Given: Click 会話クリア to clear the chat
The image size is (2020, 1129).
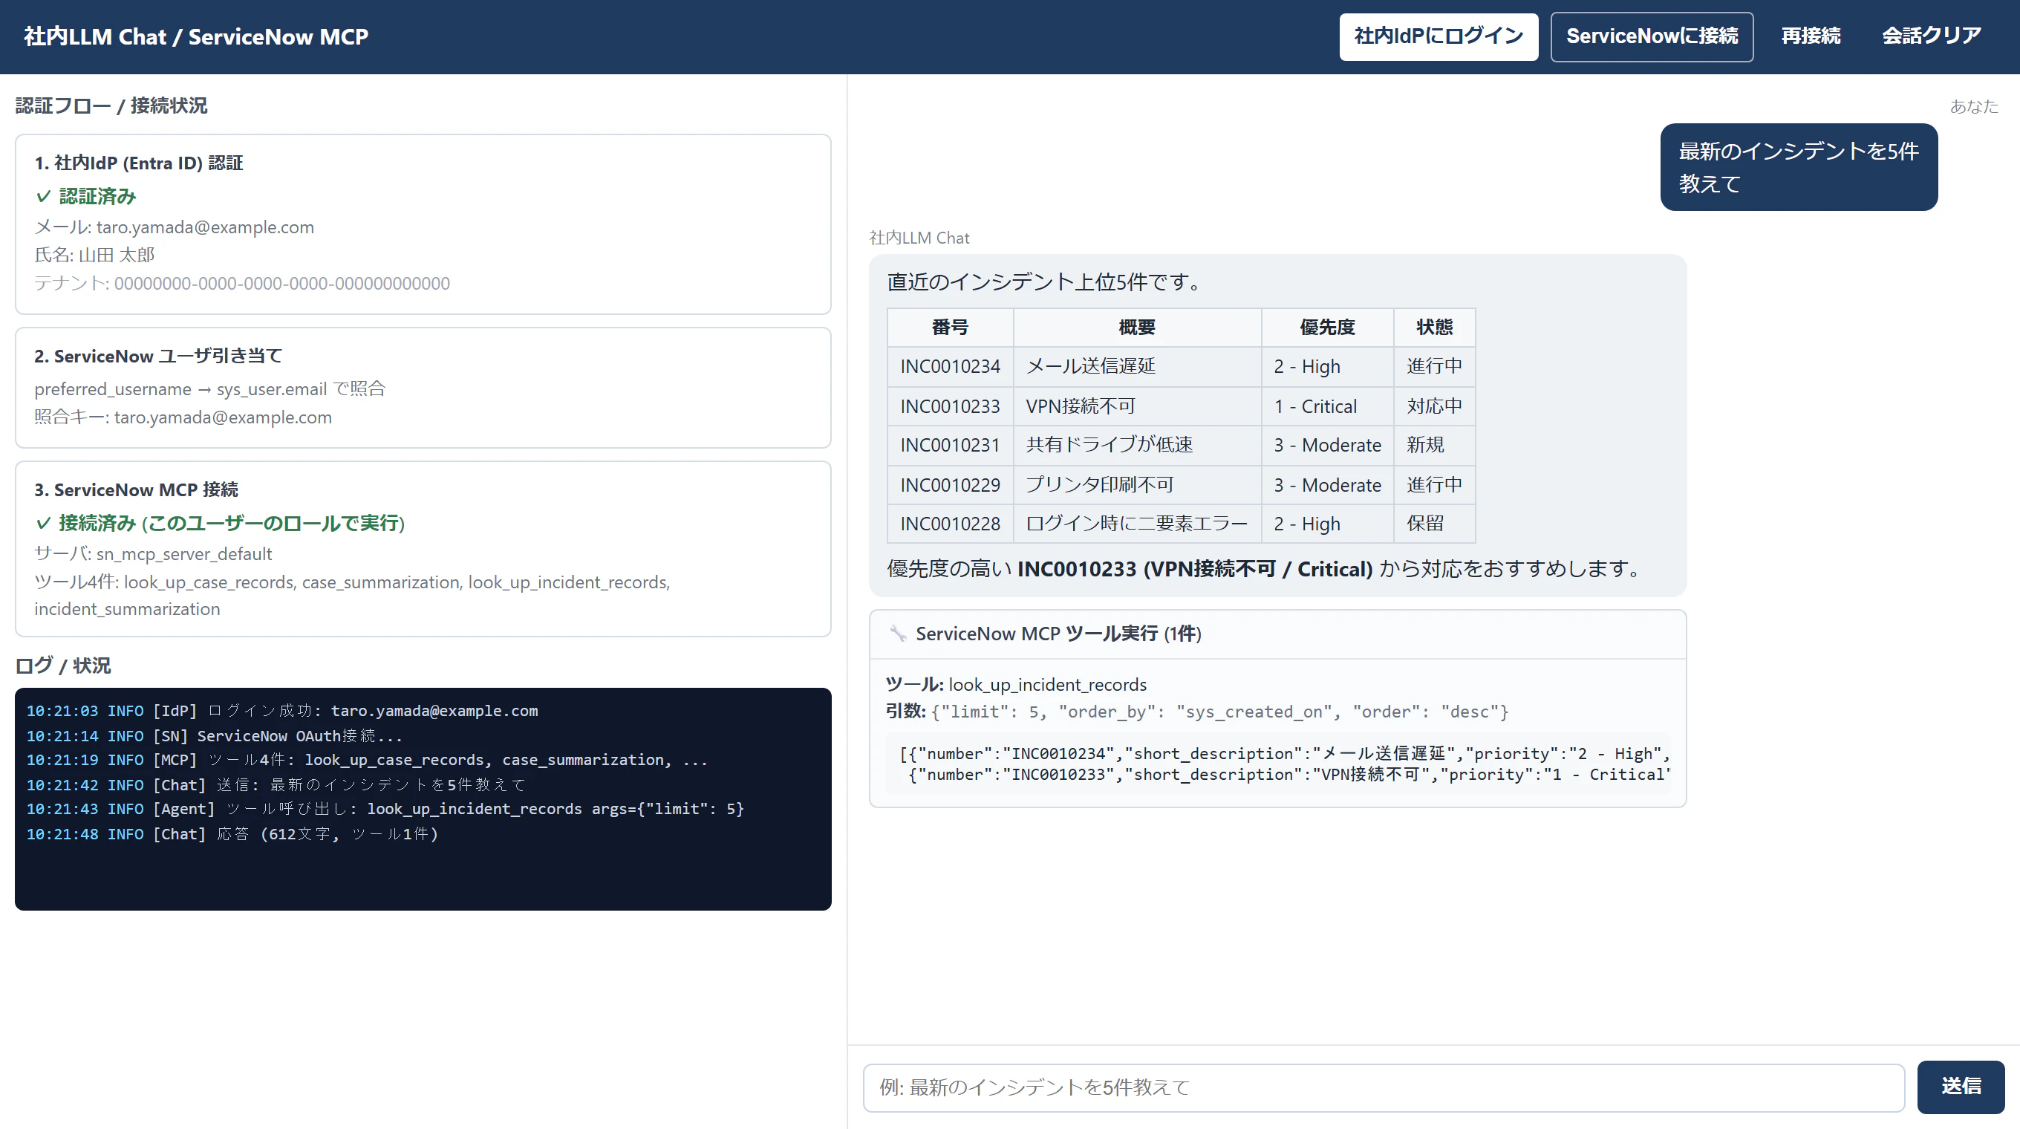Looking at the screenshot, I should click(1932, 36).
